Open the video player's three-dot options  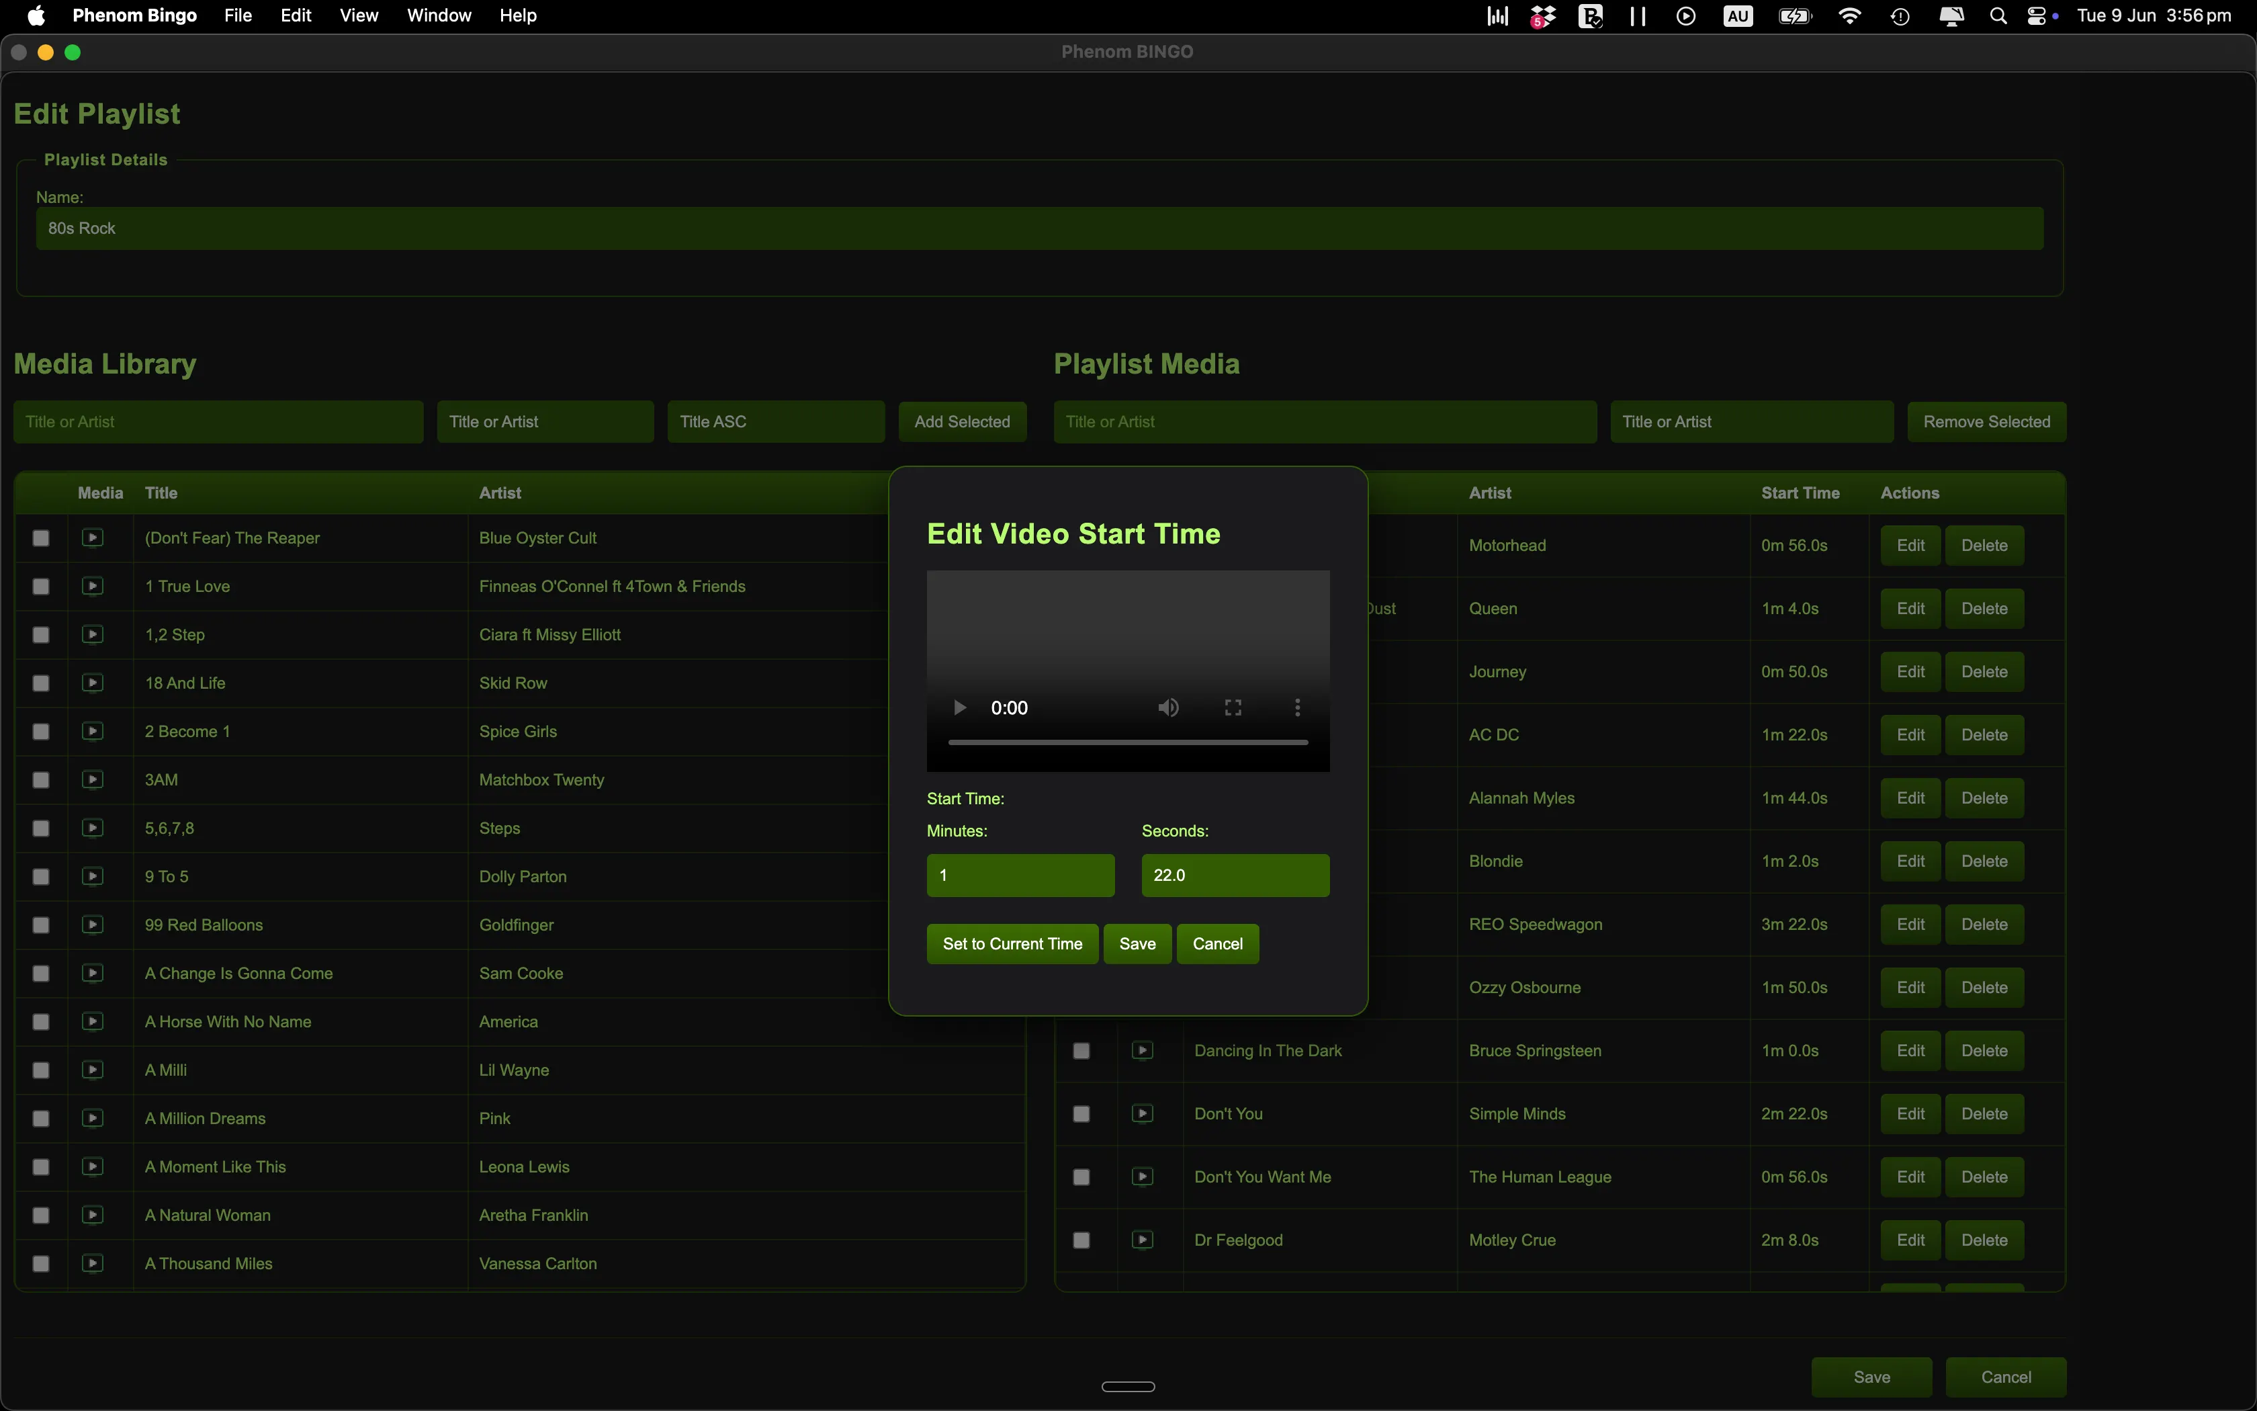tap(1297, 708)
